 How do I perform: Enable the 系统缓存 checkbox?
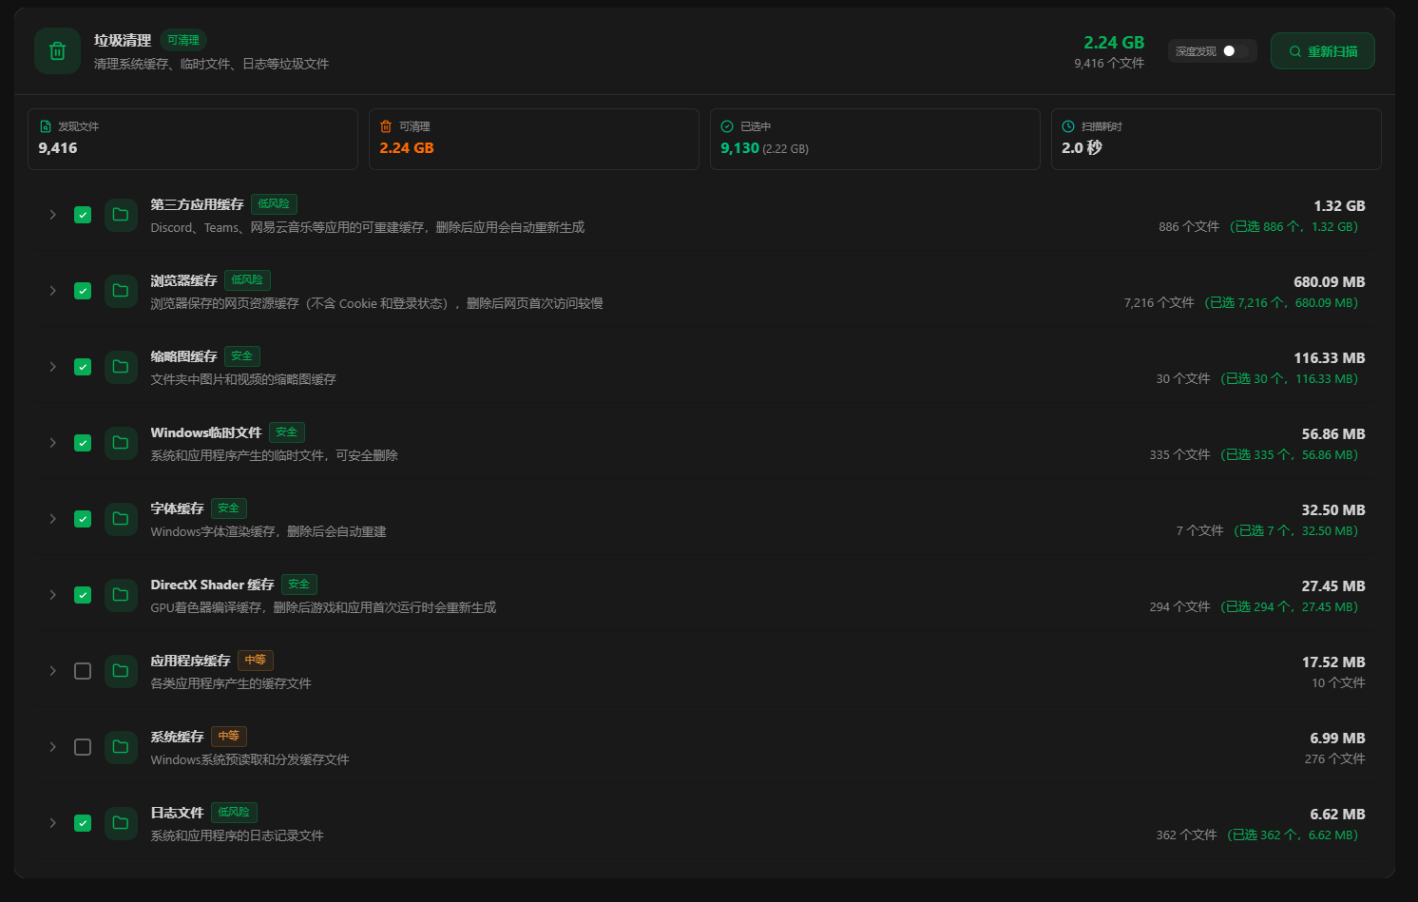point(83,747)
